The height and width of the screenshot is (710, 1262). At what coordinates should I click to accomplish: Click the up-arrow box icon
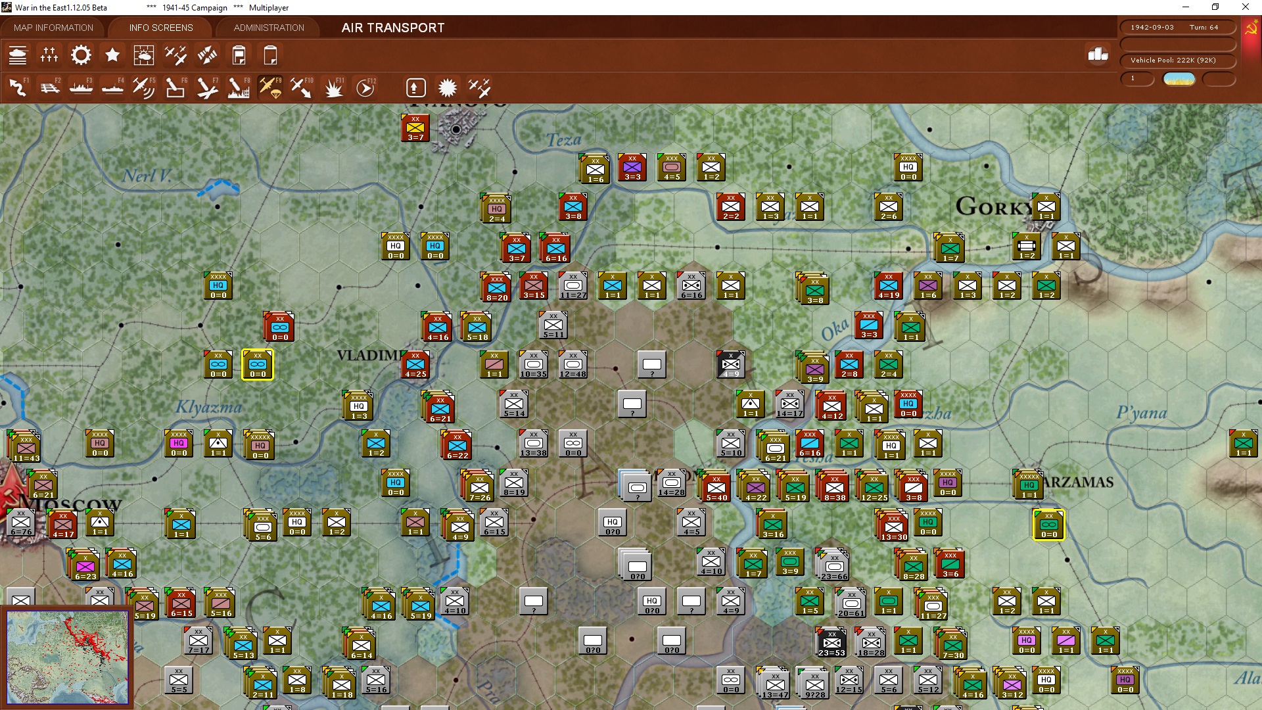click(x=416, y=87)
